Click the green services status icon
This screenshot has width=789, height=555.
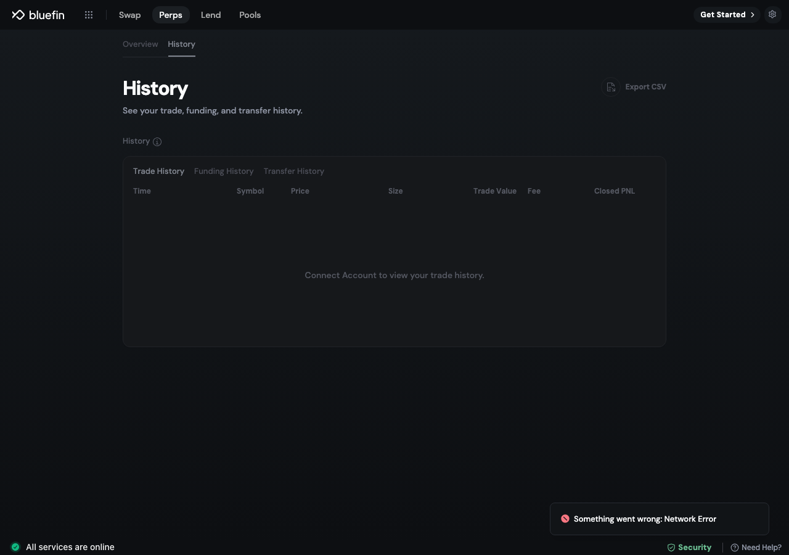(15, 546)
